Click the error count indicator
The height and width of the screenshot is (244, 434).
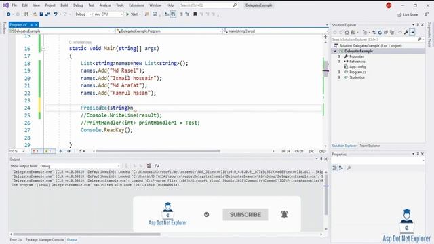click(35, 151)
